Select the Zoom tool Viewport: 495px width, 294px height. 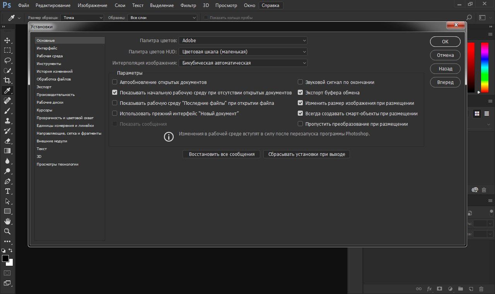click(x=7, y=231)
